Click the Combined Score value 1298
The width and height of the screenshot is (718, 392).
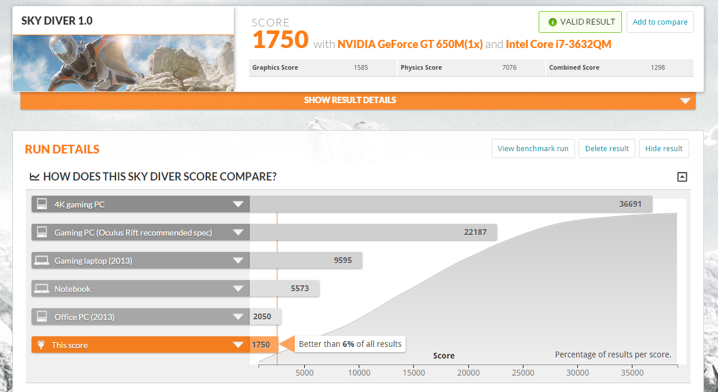click(658, 68)
